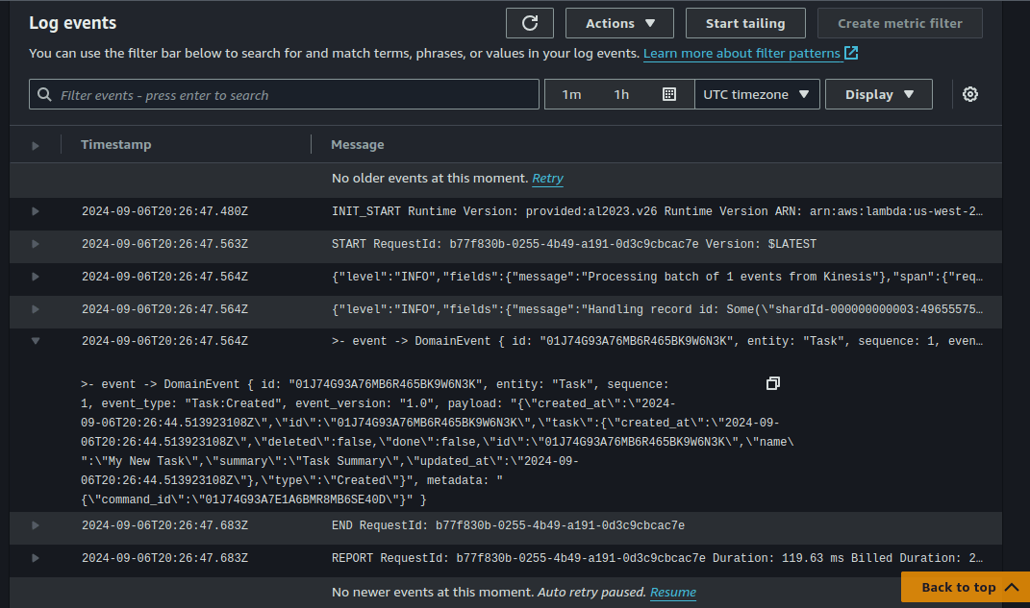Image resolution: width=1030 pixels, height=608 pixels.
Task: Click the external link icon beside filter patterns
Action: 851,53
